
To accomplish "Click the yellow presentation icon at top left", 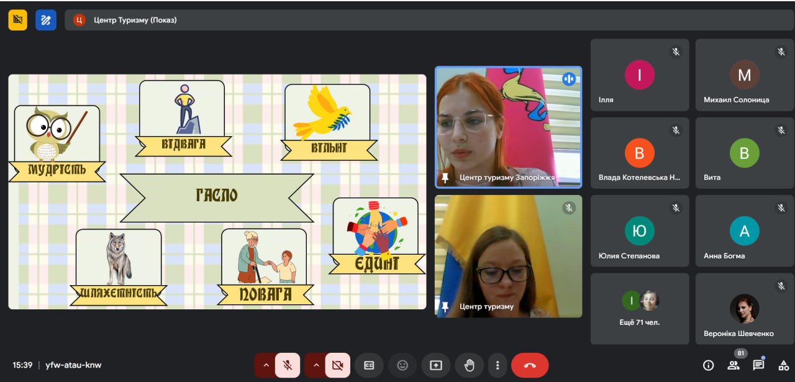I will 17,20.
